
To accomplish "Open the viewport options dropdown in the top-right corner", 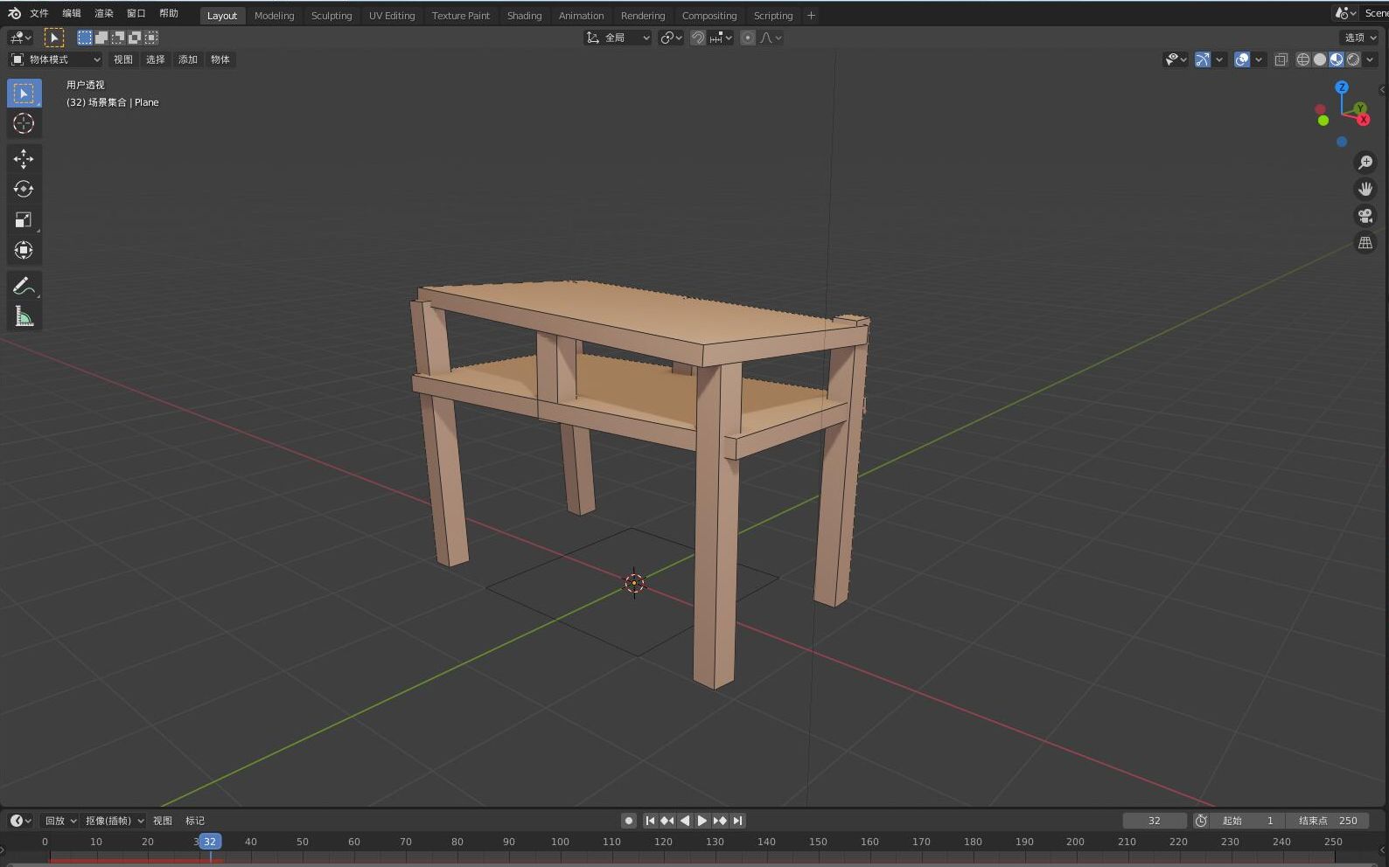I will (x=1360, y=38).
